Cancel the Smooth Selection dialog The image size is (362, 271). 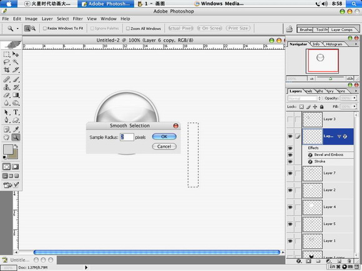[x=164, y=146]
